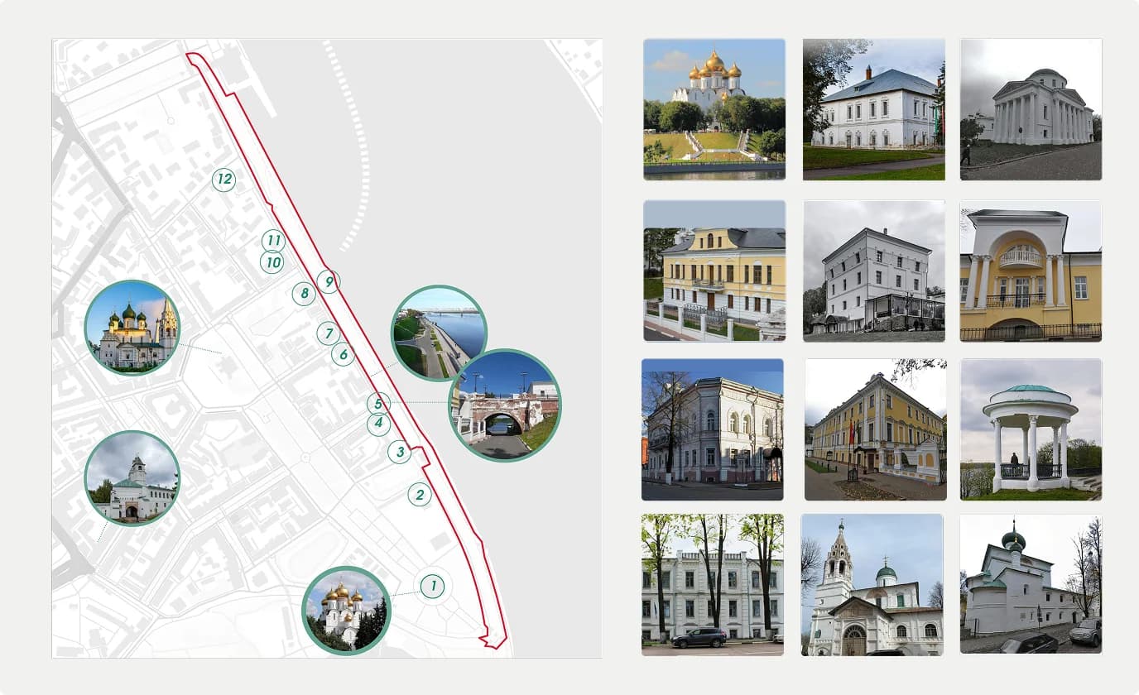Viewport: 1139px width, 695px height.
Task: Click the golden-domed cathedral on hill thumbnail
Action: click(x=714, y=109)
